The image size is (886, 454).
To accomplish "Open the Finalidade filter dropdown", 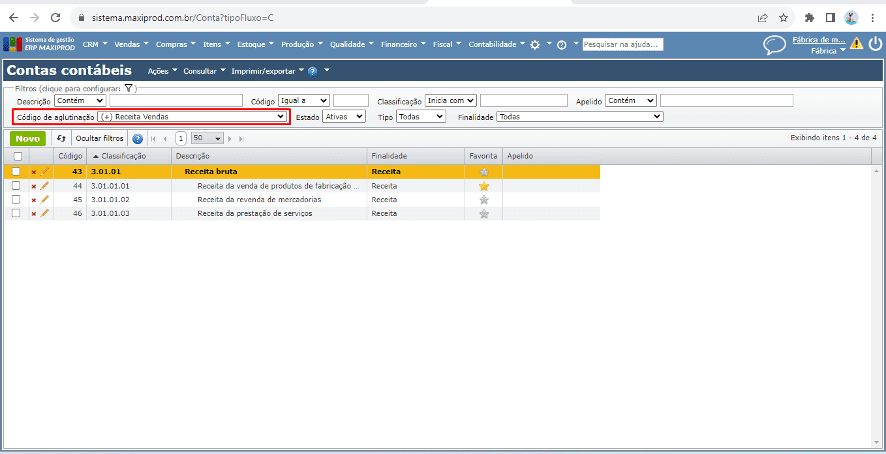I will [579, 117].
